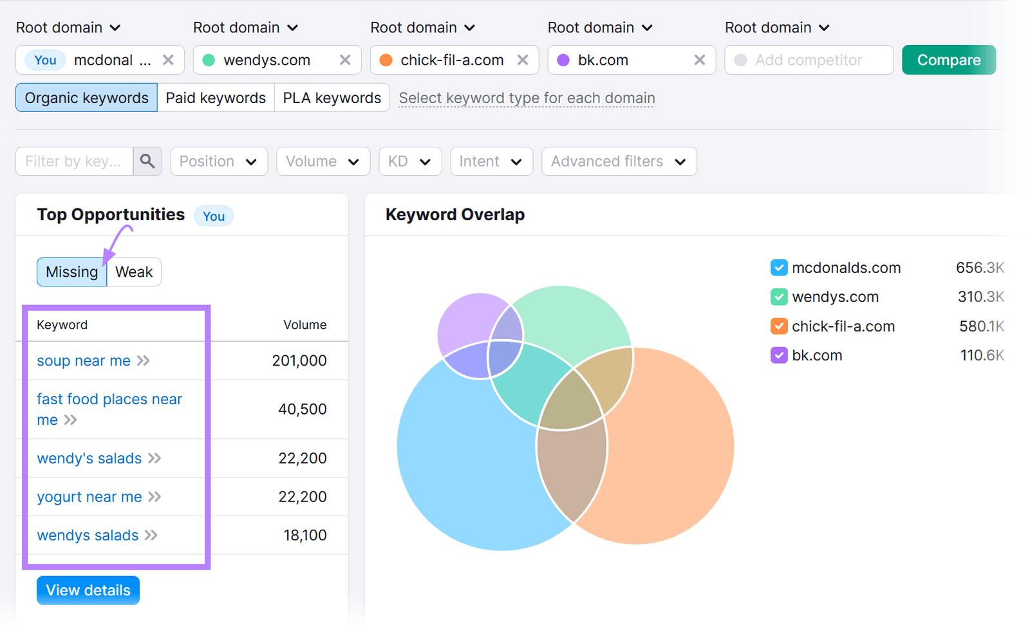Uncheck wendys.com in the overlap legend
Viewport: 1030px width, 625px height.
(779, 297)
